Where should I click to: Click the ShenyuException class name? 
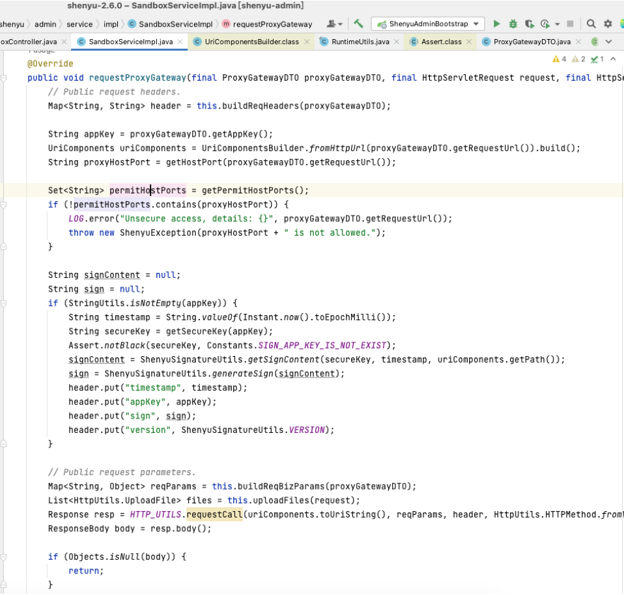(158, 232)
